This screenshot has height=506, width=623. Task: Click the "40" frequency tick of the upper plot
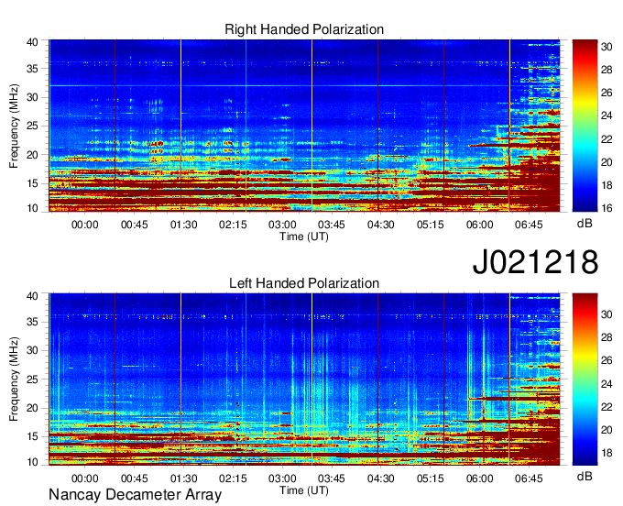[x=32, y=42]
